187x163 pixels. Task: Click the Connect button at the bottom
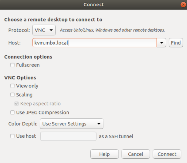point(167,154)
